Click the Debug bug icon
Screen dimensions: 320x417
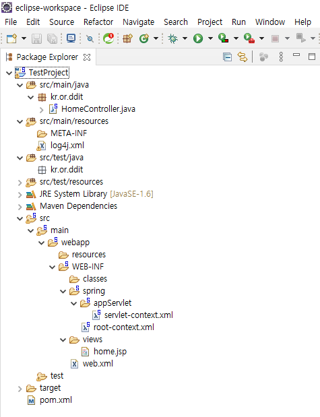click(x=173, y=38)
